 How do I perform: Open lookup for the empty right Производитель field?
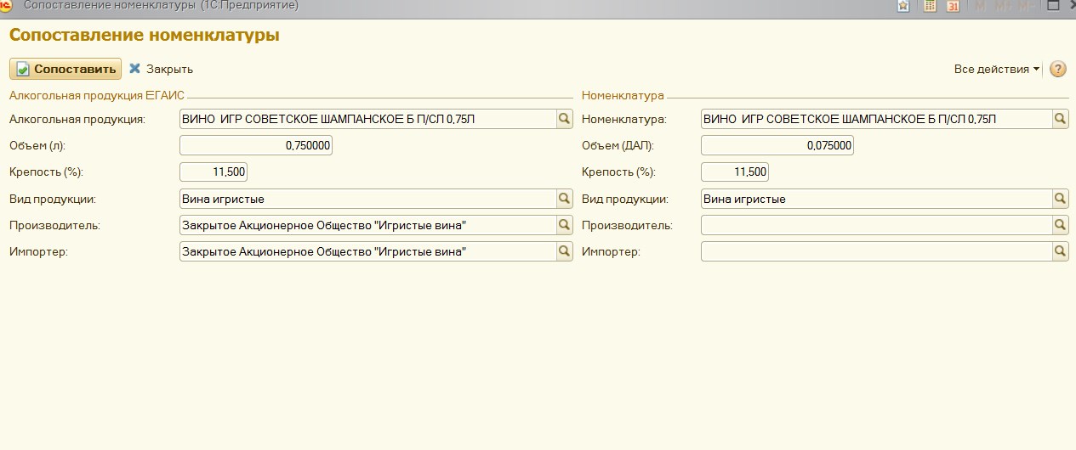click(1060, 225)
